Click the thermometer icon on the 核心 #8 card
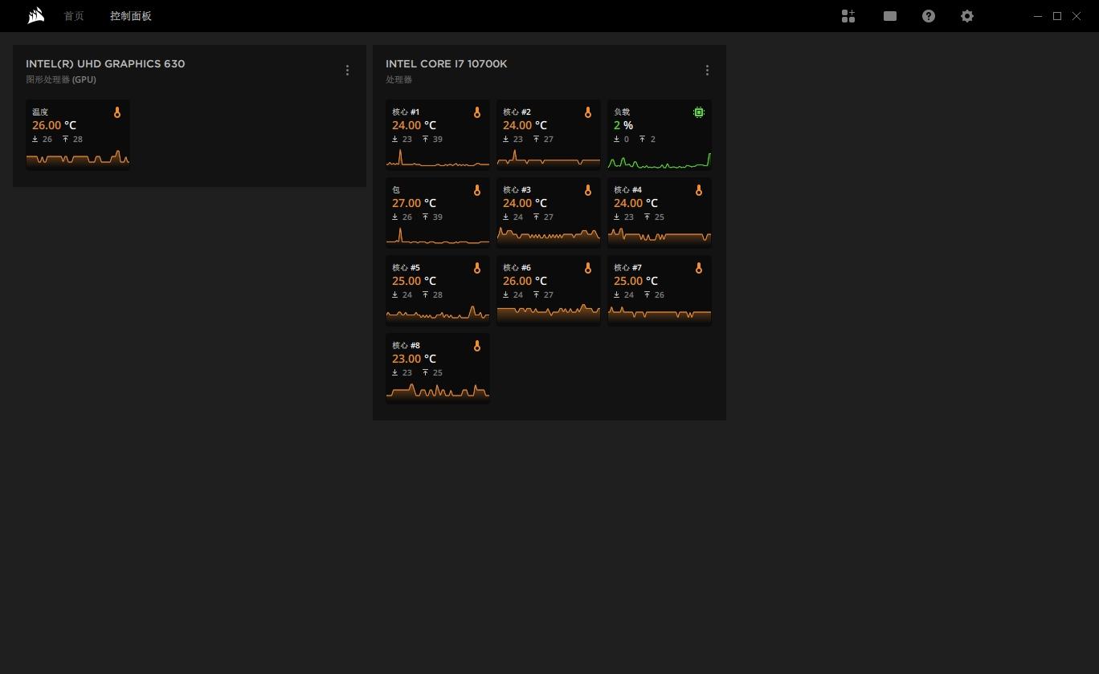 point(477,346)
